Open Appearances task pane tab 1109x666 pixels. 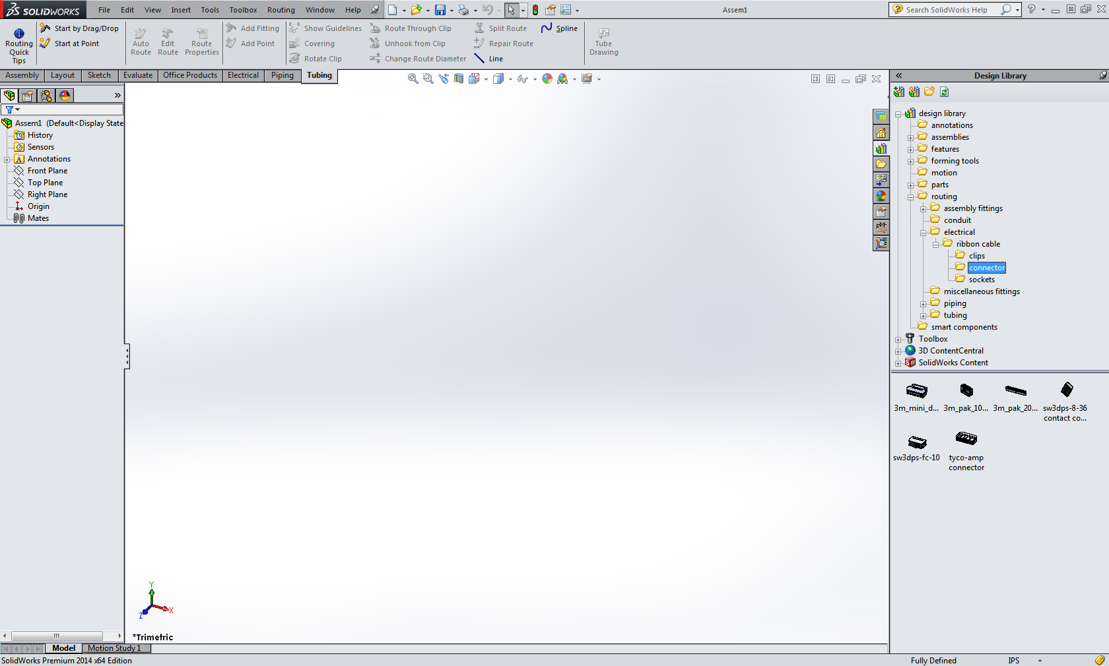(x=881, y=196)
